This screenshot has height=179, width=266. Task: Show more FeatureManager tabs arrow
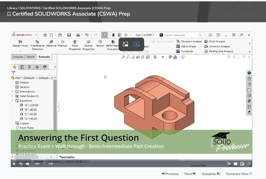[55, 67]
